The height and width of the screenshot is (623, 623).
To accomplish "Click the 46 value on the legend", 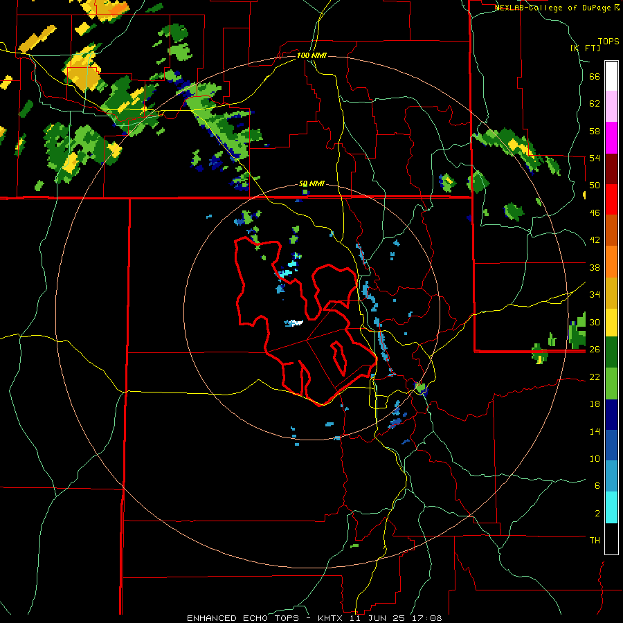I will coord(595,213).
